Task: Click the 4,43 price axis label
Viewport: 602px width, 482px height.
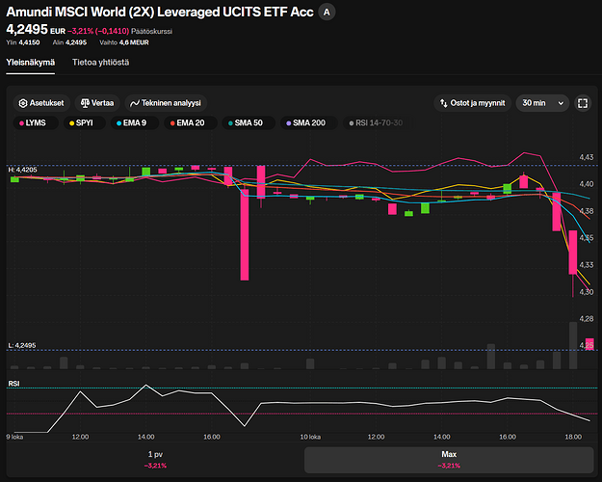Action: [x=587, y=157]
